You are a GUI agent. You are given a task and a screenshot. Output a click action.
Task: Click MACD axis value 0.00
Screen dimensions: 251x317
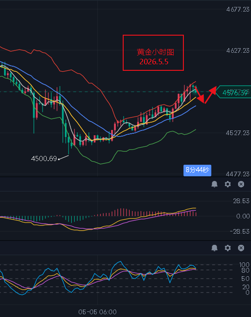click(243, 216)
